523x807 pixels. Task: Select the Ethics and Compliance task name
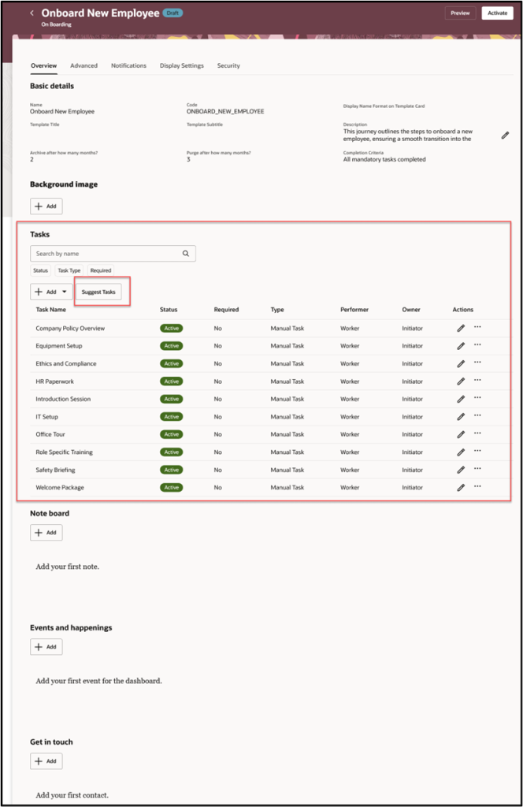[66, 363]
